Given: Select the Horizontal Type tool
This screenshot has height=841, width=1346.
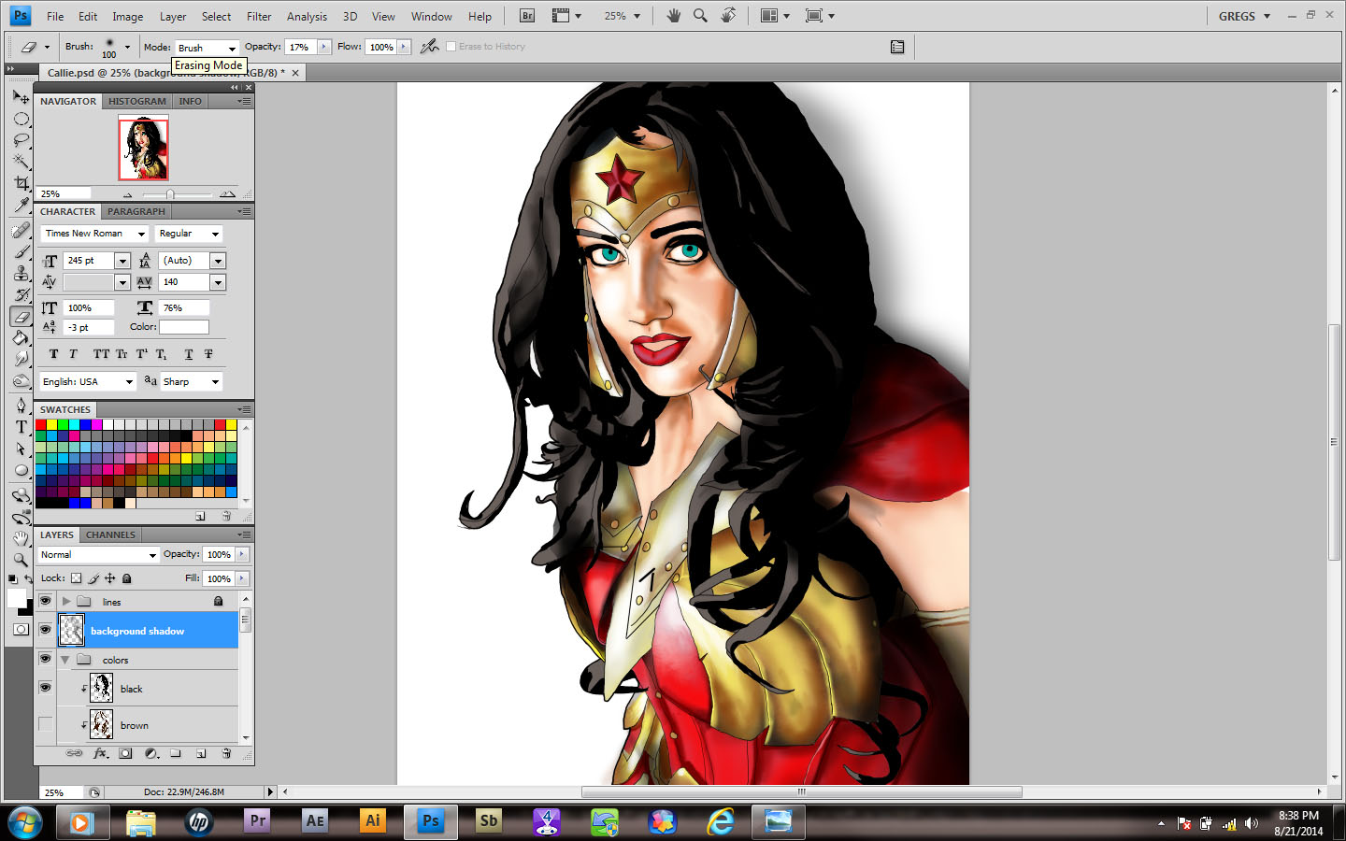Looking at the screenshot, I should [x=21, y=427].
